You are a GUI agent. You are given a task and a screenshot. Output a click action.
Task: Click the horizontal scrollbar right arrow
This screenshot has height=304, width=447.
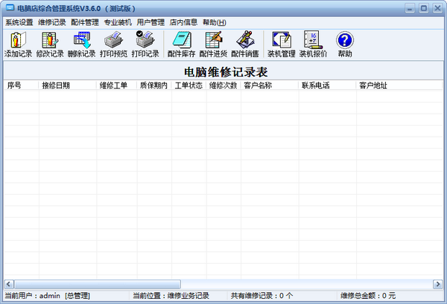coord(437,284)
